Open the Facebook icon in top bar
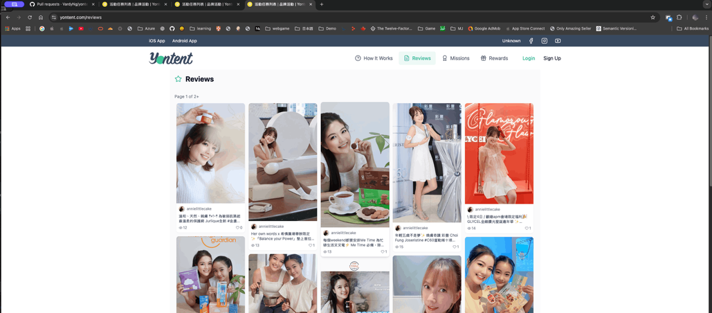 (531, 41)
